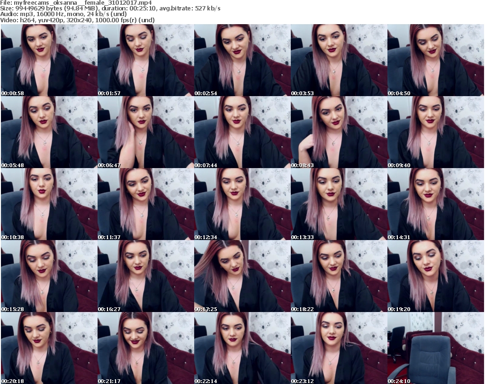
Task: Pick the 00:14:31 preview frame
Action: pos(436,204)
